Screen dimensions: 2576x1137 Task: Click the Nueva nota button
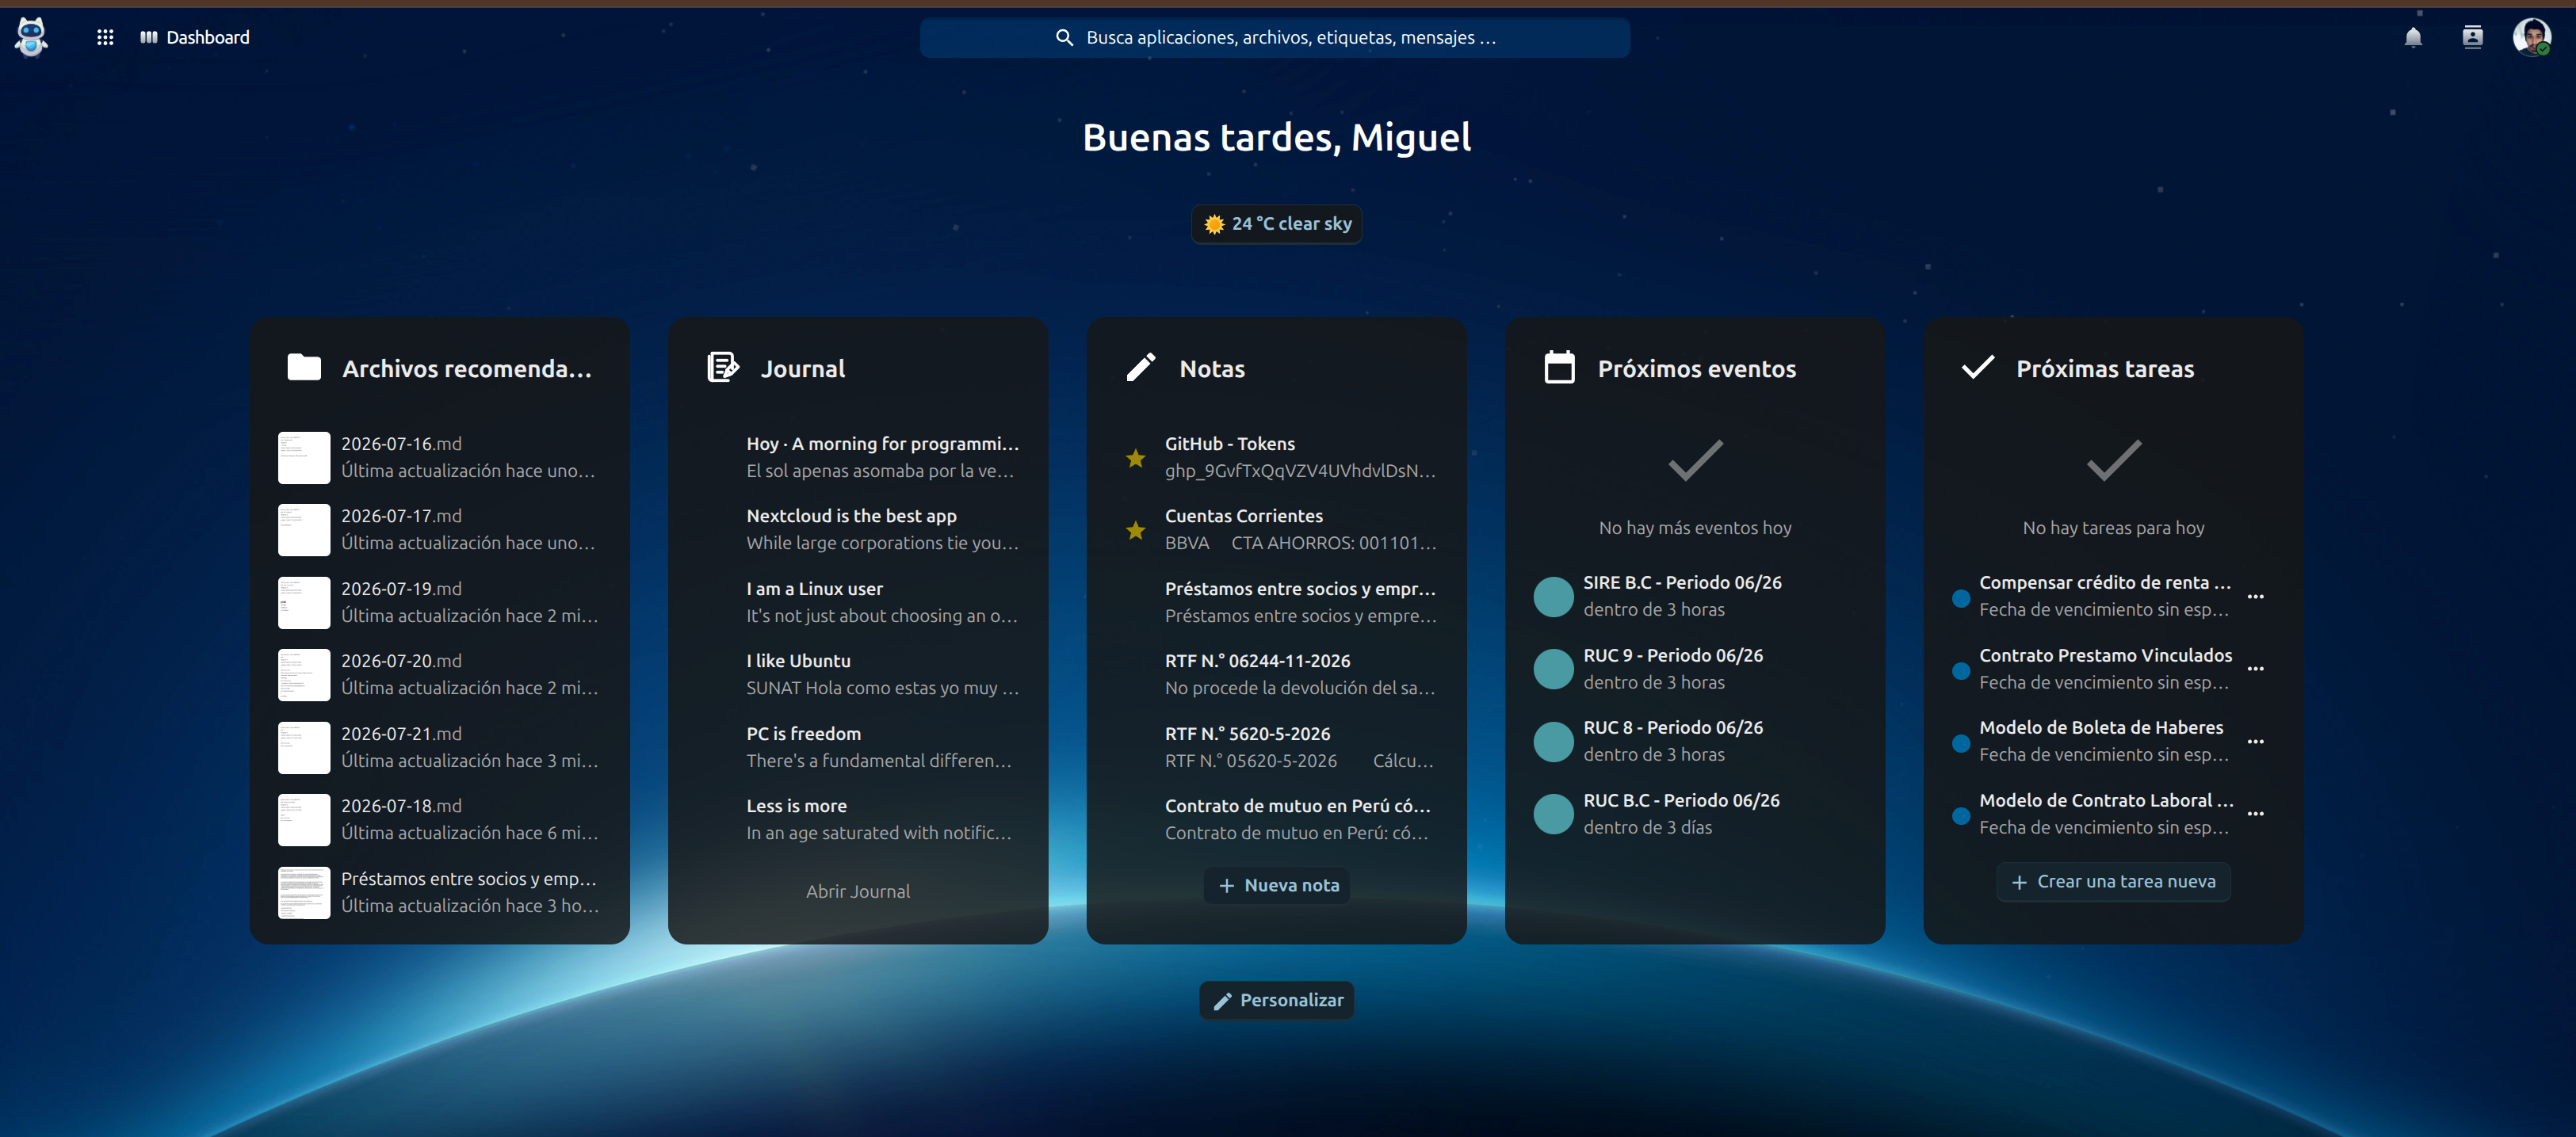tap(1277, 886)
